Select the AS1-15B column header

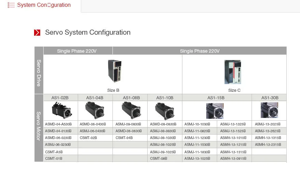click(x=217, y=98)
